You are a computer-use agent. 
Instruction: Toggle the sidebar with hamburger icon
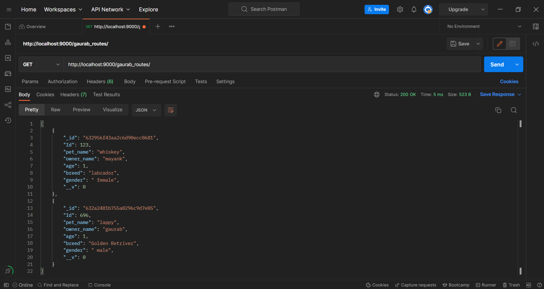coord(9,9)
